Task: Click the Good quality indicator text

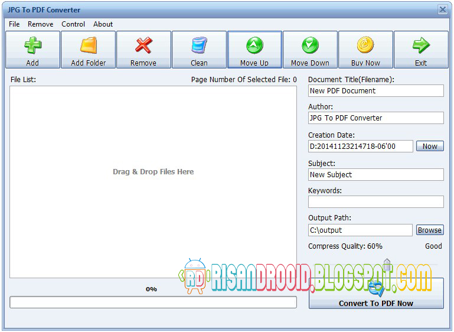Action: [433, 246]
